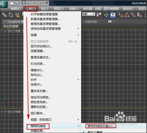The image size is (147, 133).
Task: Click the Open File folder icon
Action: [x=18, y=3]
